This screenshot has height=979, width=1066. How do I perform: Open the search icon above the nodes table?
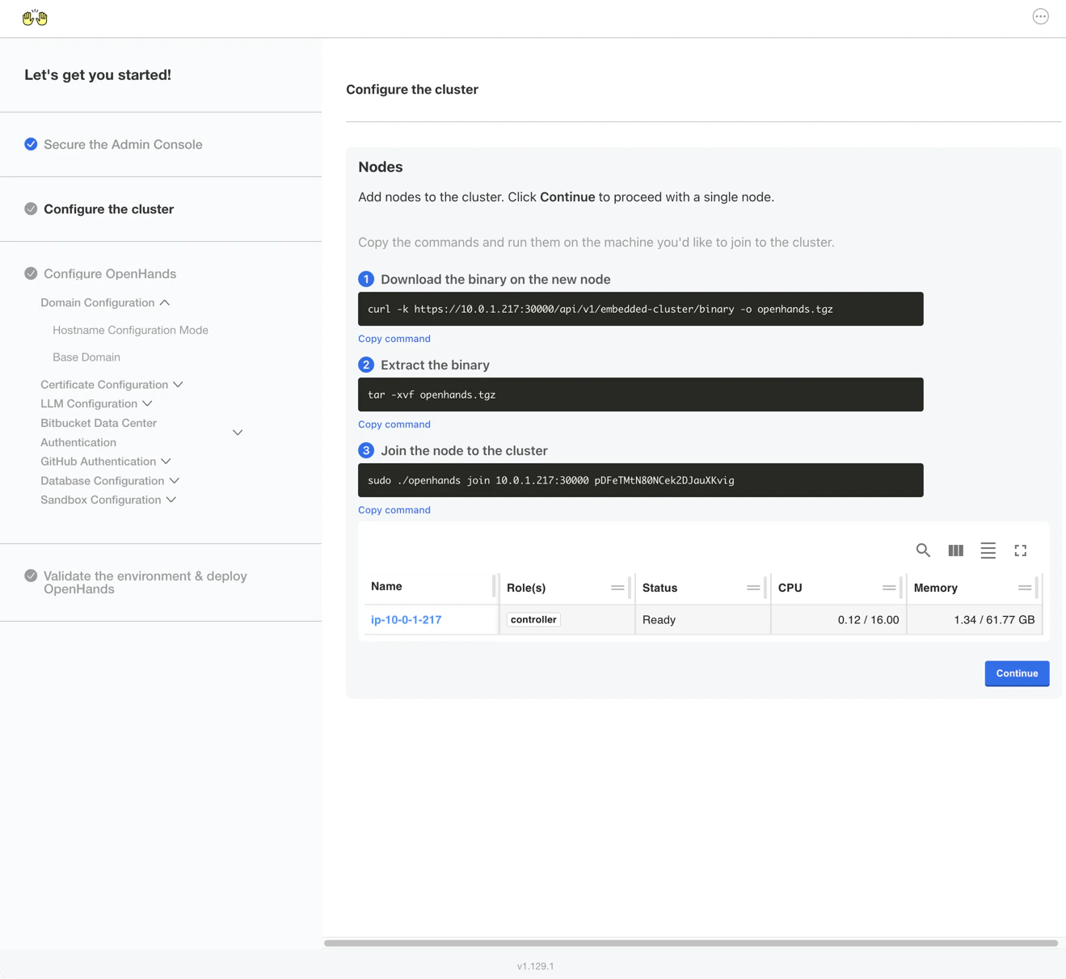923,551
